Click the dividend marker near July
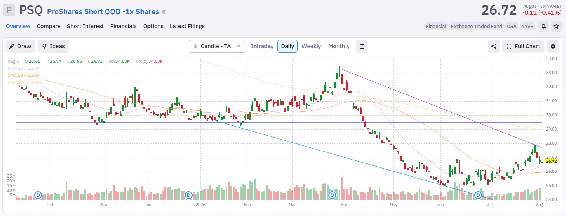The image size is (566, 216). tap(478, 195)
